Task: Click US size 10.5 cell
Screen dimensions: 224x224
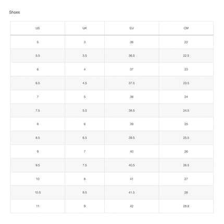Action: point(38,192)
